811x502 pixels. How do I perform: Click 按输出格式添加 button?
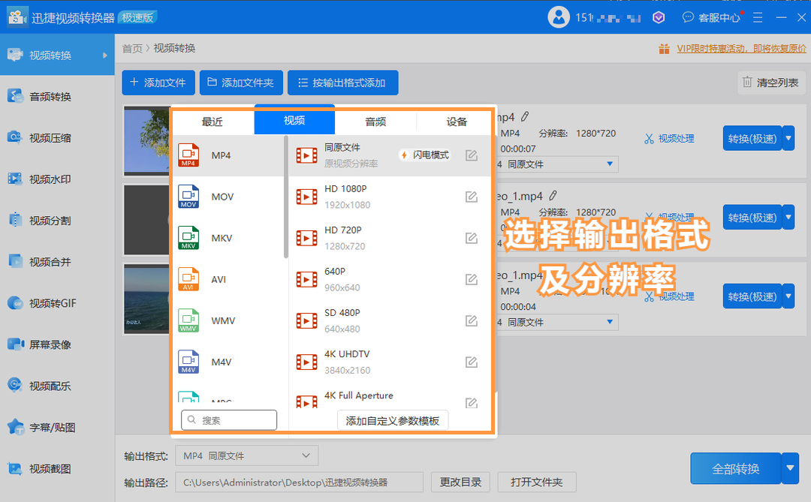click(x=343, y=83)
